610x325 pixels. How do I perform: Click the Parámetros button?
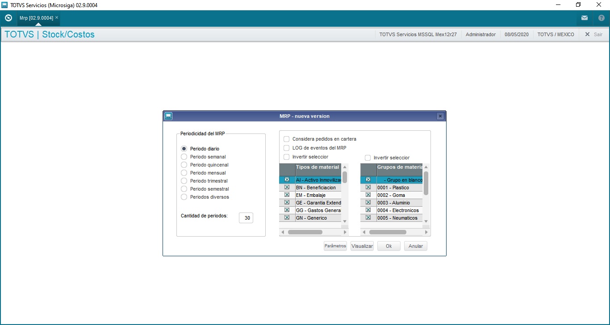click(x=335, y=246)
